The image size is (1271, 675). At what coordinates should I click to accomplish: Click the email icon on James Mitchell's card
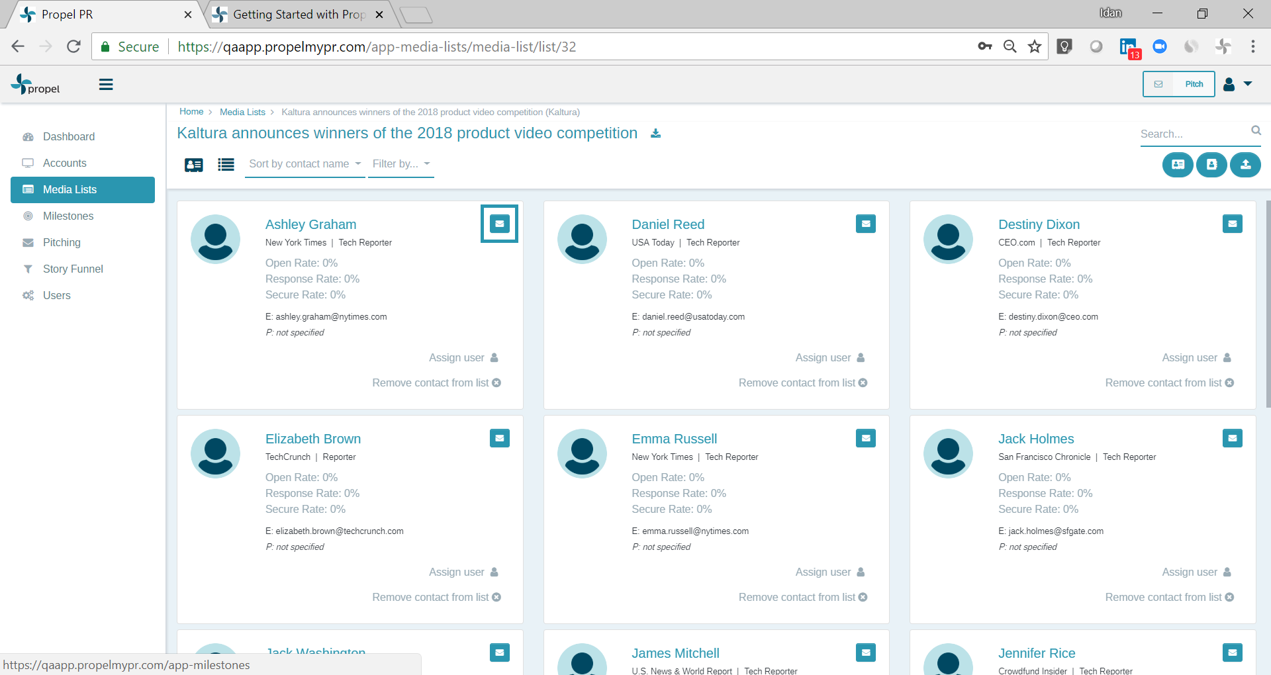866,652
